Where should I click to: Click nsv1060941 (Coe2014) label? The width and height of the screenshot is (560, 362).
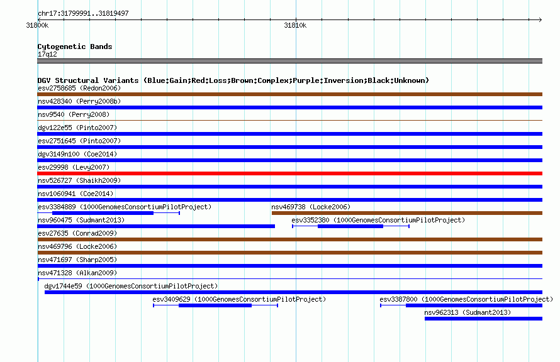[x=76, y=194]
